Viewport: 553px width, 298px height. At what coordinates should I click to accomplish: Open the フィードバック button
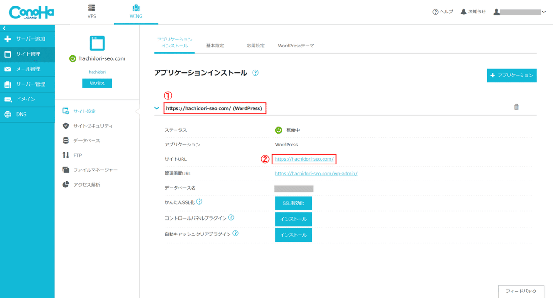click(521, 292)
